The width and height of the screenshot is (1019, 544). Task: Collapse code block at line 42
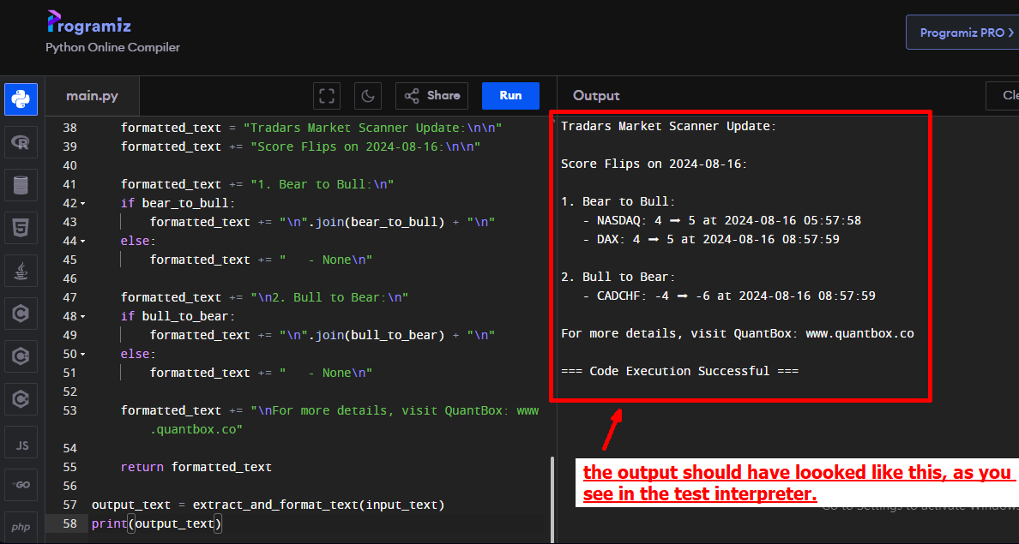point(82,204)
